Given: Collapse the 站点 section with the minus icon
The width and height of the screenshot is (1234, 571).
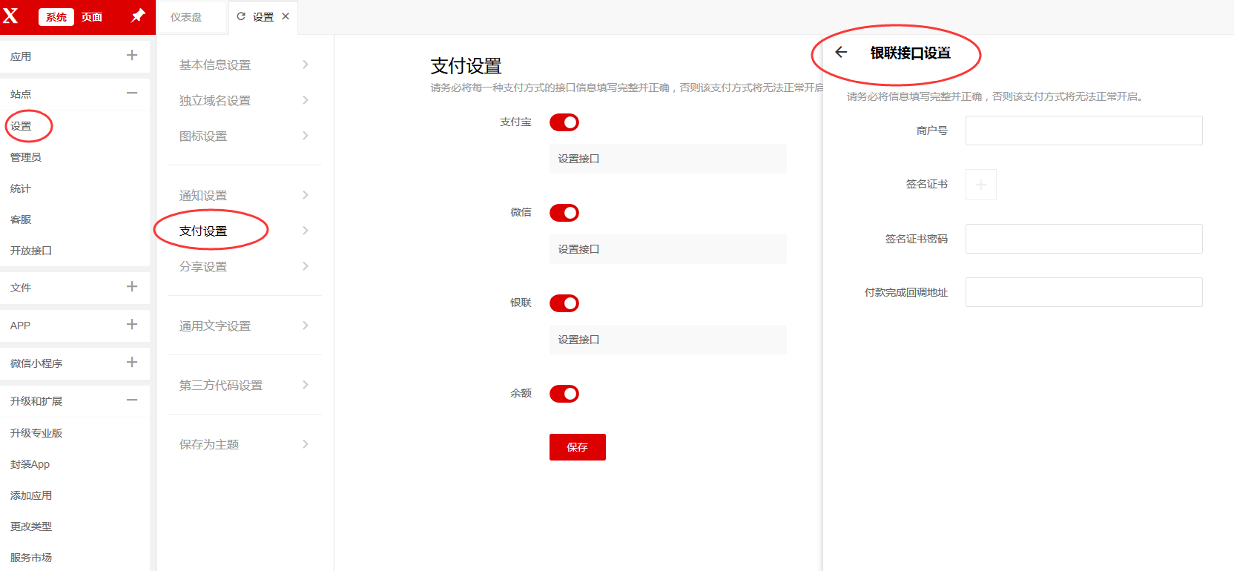Looking at the screenshot, I should 132,93.
